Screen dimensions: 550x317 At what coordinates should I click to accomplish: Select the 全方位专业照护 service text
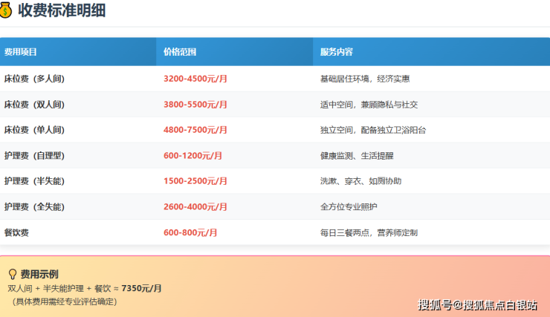pyautogui.click(x=348, y=206)
